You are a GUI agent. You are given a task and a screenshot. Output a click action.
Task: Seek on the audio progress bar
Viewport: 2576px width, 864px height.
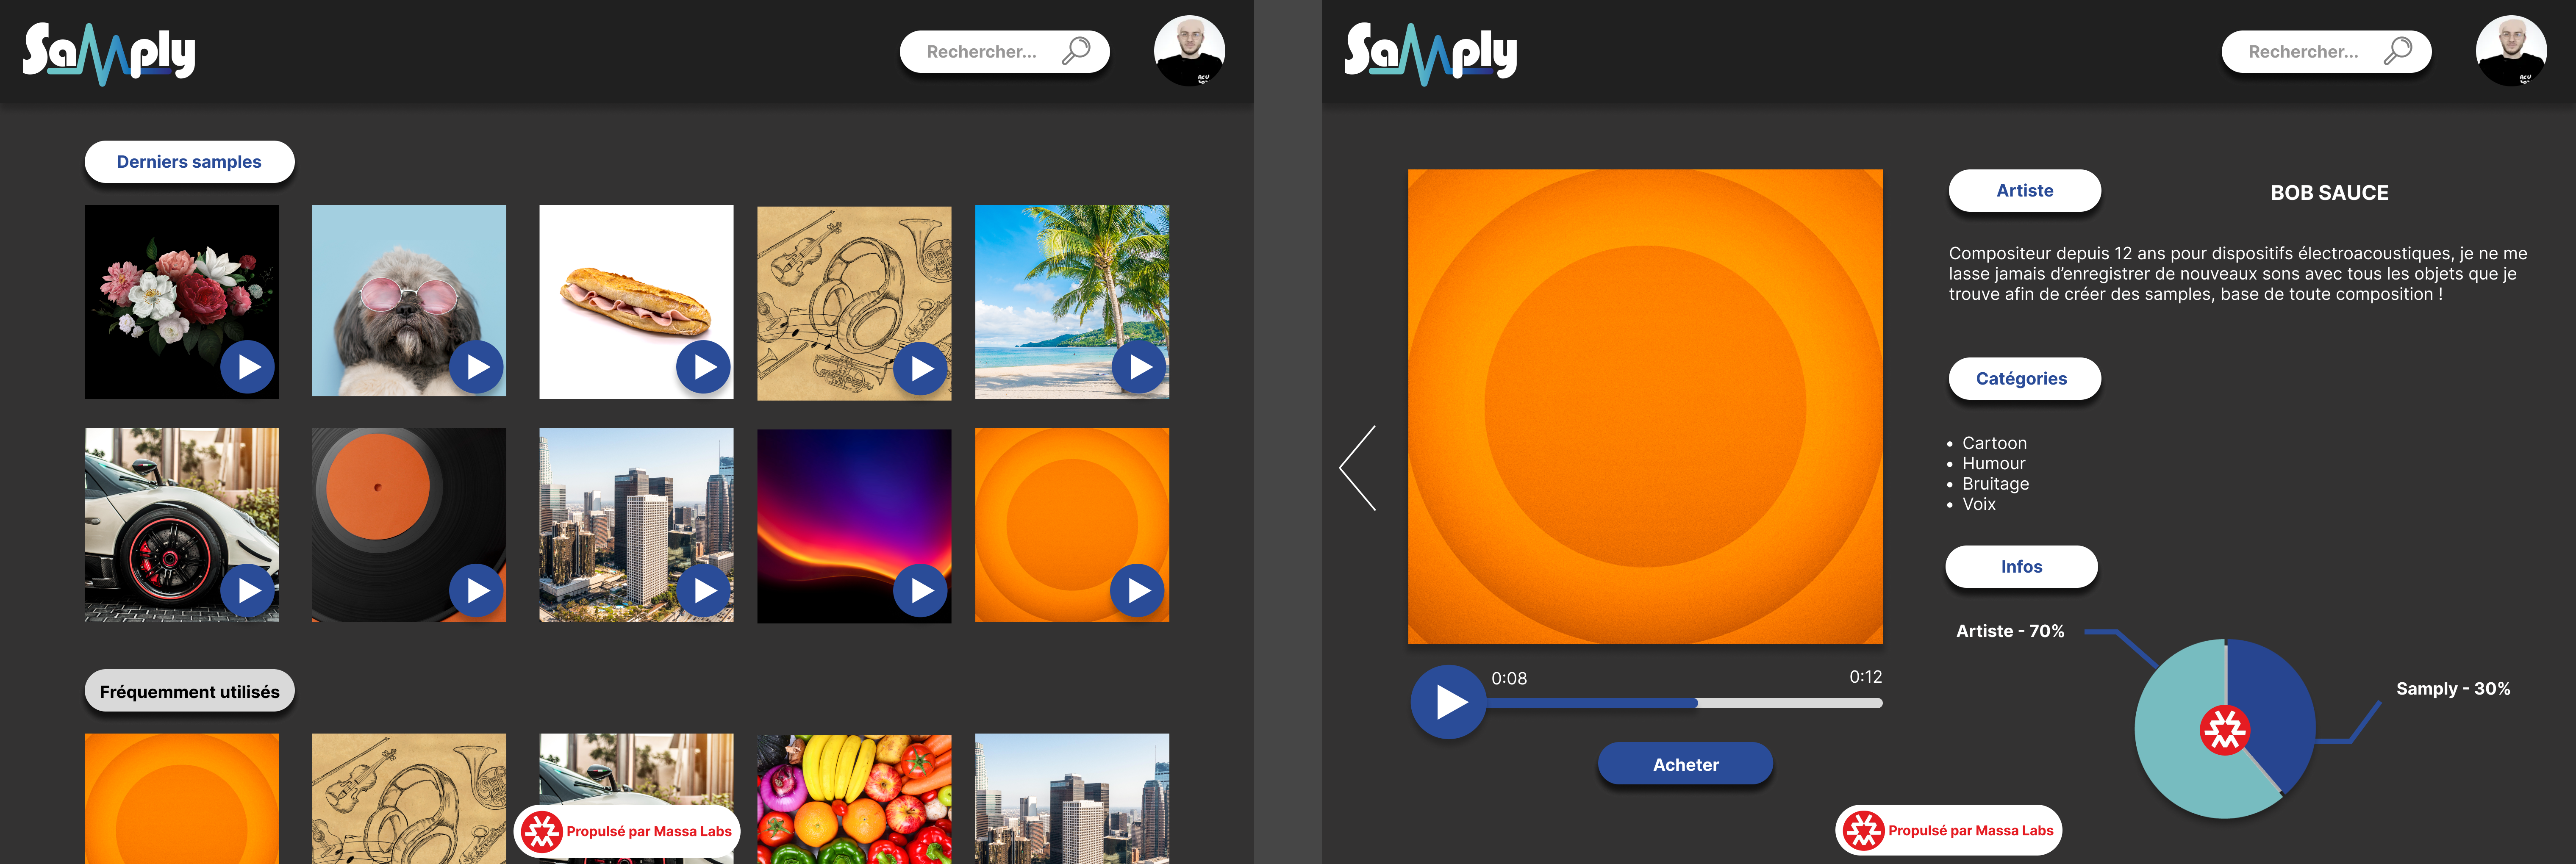(x=1684, y=703)
